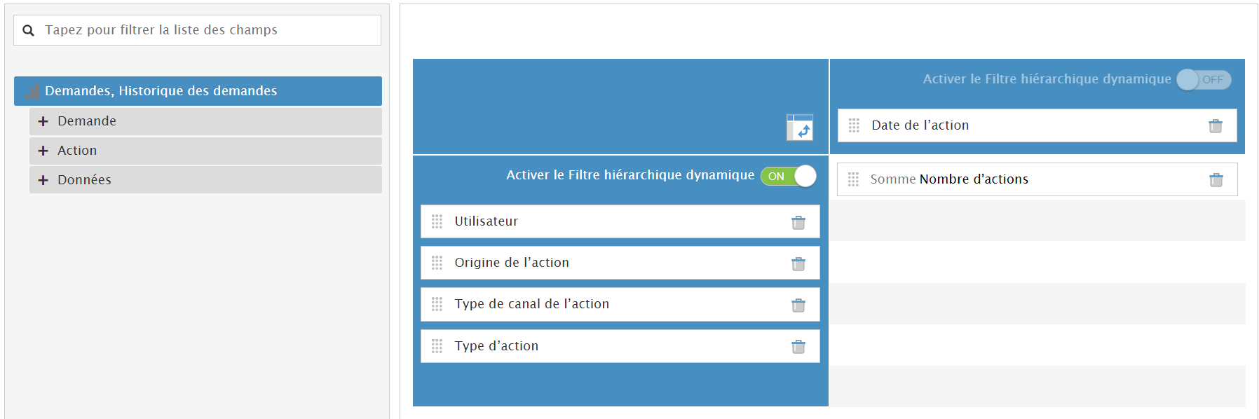The height and width of the screenshot is (419, 1259).
Task: Grab the drag handle of Utilisateur
Action: (x=437, y=221)
